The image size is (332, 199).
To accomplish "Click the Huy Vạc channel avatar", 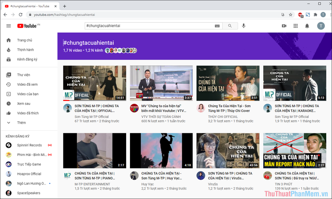I will [134, 175].
